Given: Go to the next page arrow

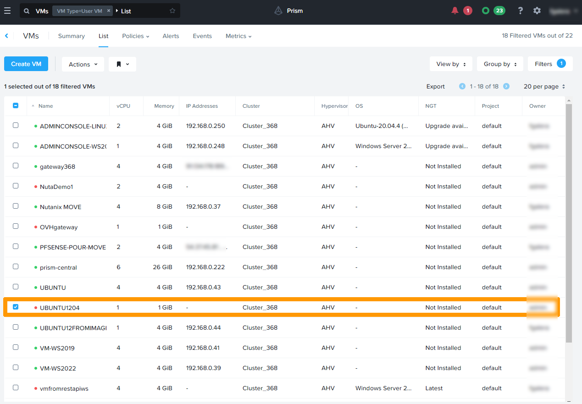Looking at the screenshot, I should 506,86.
